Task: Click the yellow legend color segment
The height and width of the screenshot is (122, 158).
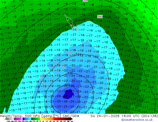Action: pos(41,119)
